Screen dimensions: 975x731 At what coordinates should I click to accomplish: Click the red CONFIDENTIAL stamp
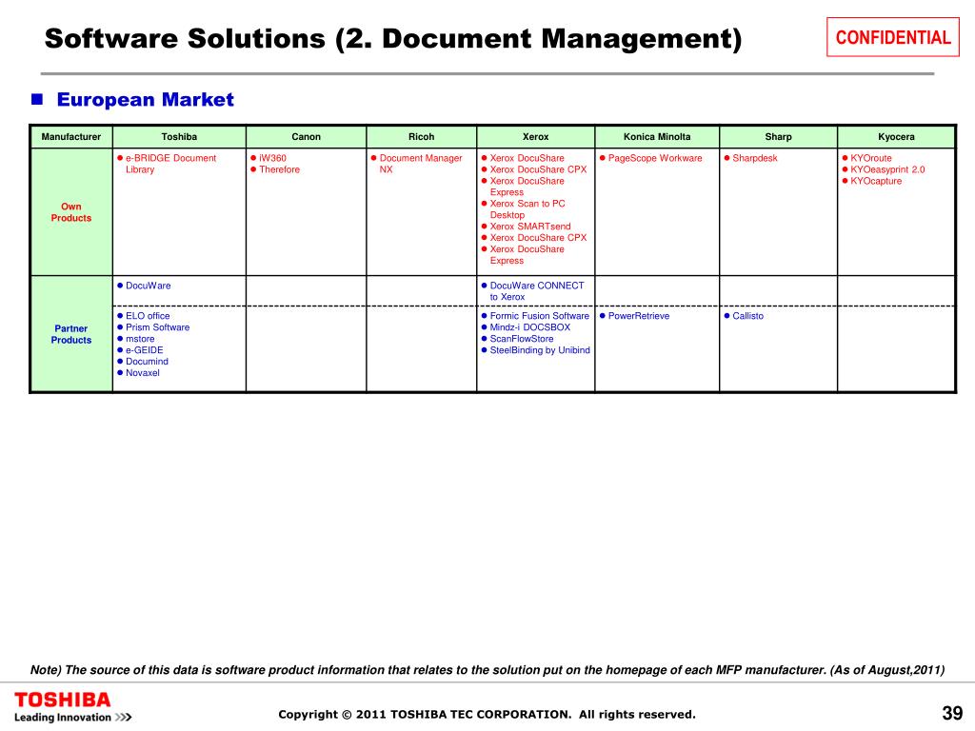tap(893, 37)
